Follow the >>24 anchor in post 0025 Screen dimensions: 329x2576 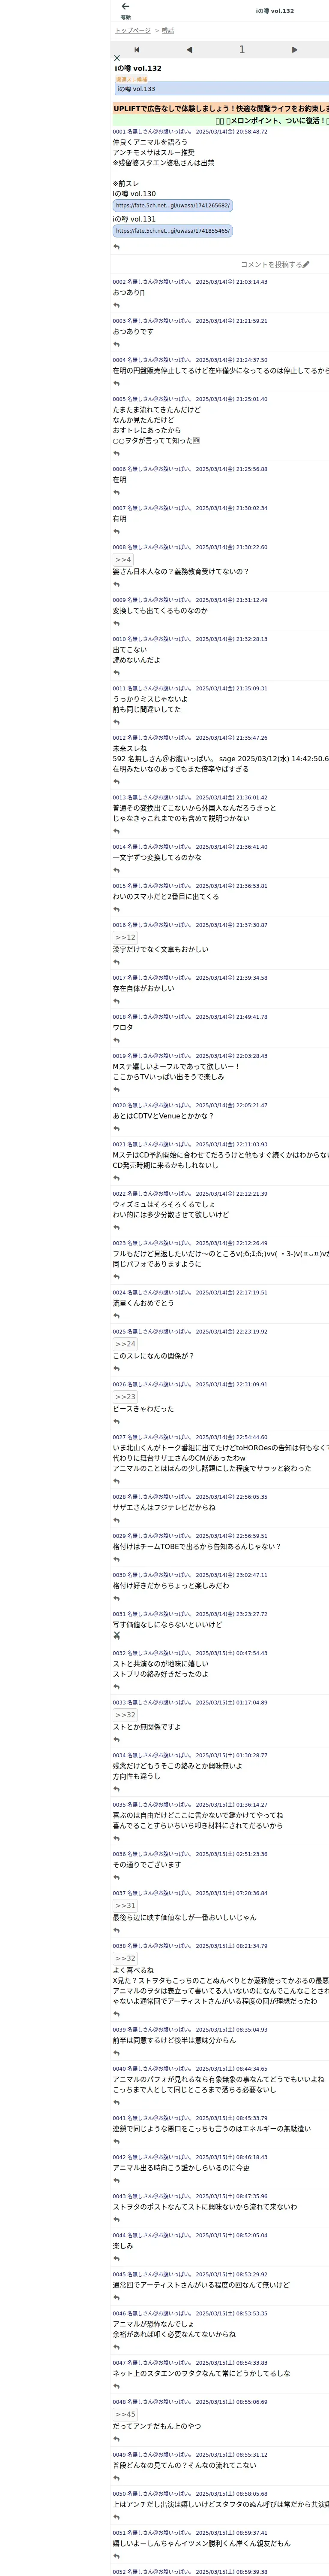coord(125,1344)
